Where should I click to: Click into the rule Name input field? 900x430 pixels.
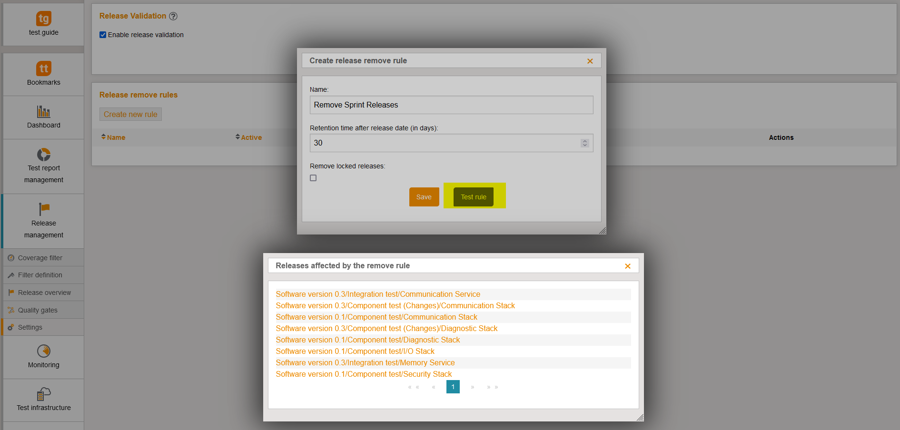[451, 105]
